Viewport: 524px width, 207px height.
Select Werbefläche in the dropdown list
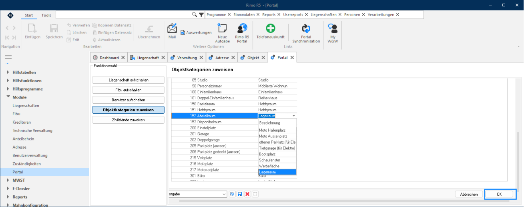(x=277, y=166)
